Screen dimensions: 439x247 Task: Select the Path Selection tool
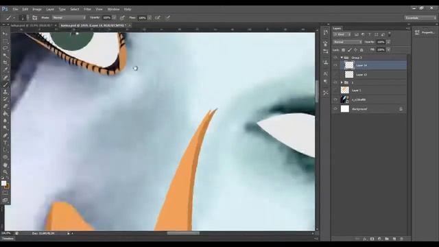pyautogui.click(x=5, y=150)
